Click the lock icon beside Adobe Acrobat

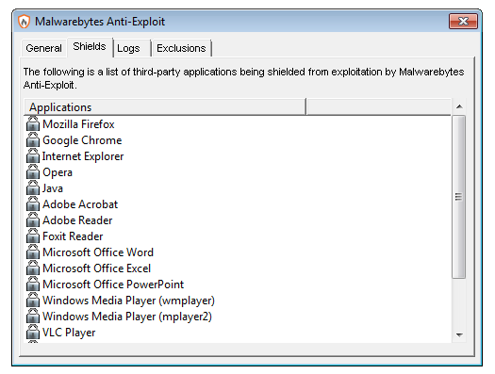(x=33, y=204)
